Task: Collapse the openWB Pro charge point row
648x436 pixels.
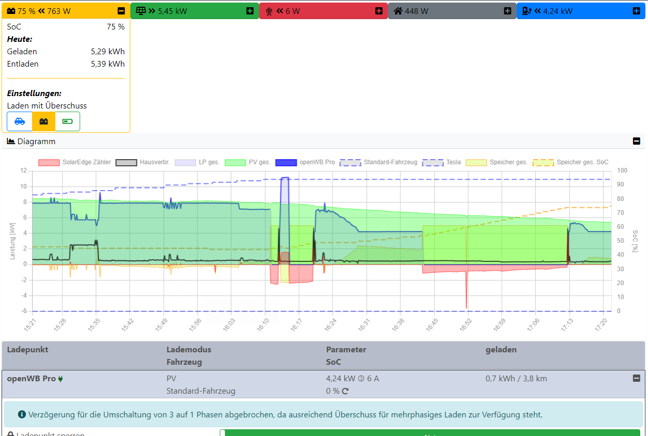Action: pyautogui.click(x=637, y=378)
